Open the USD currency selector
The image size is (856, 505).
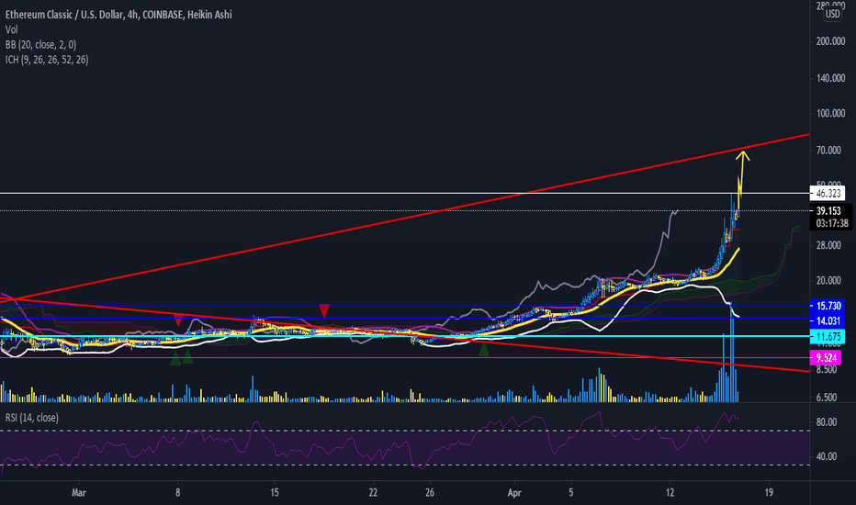(832, 14)
